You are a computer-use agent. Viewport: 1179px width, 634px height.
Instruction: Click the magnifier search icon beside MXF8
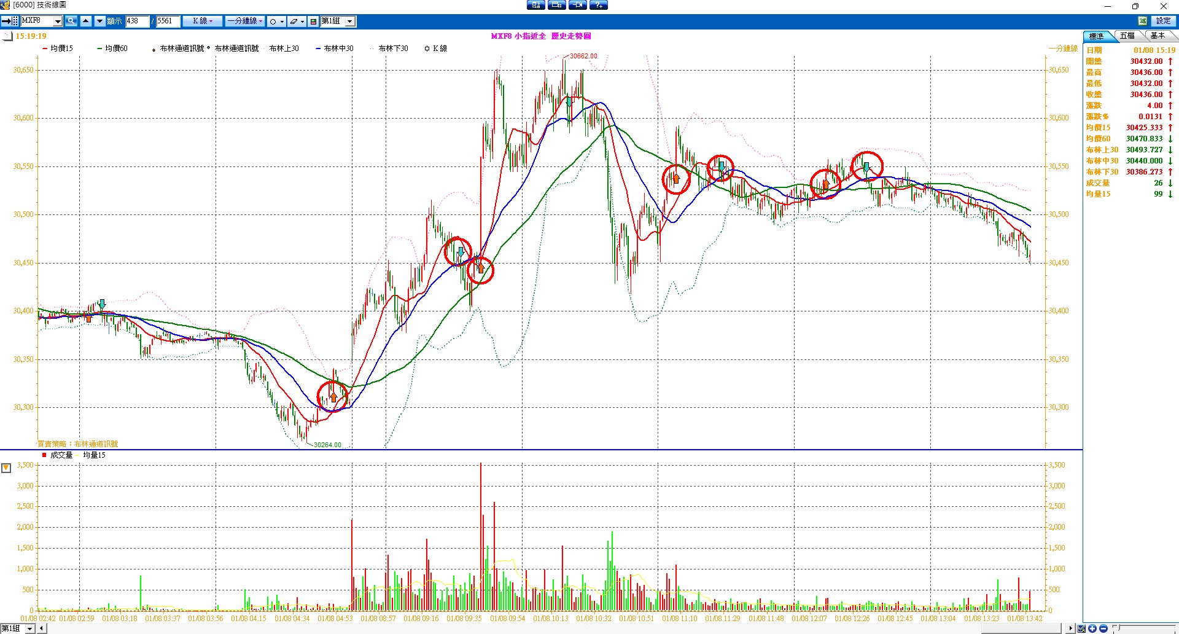[x=71, y=21]
